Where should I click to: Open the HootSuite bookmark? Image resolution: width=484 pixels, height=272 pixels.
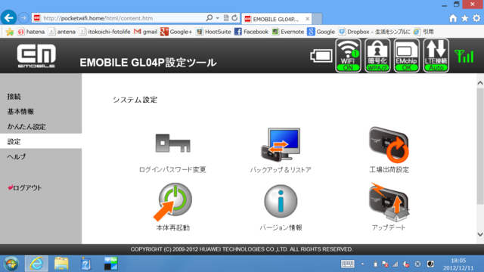click(213, 32)
